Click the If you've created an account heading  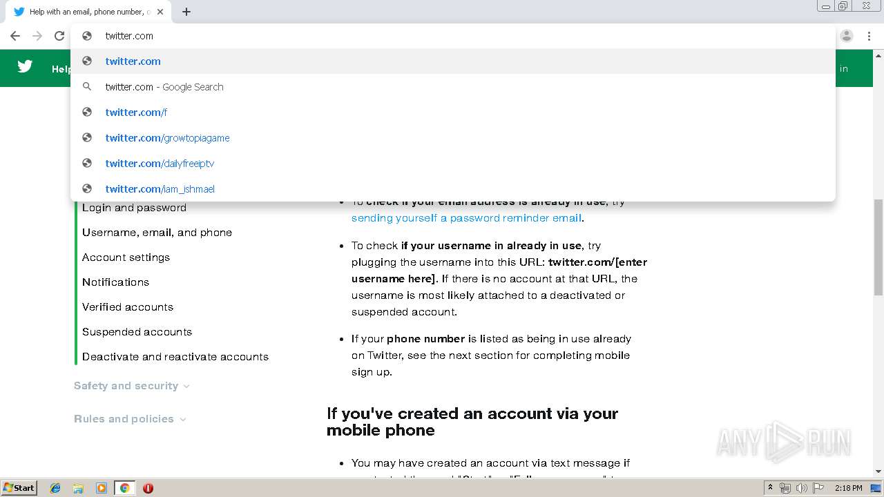click(472, 422)
